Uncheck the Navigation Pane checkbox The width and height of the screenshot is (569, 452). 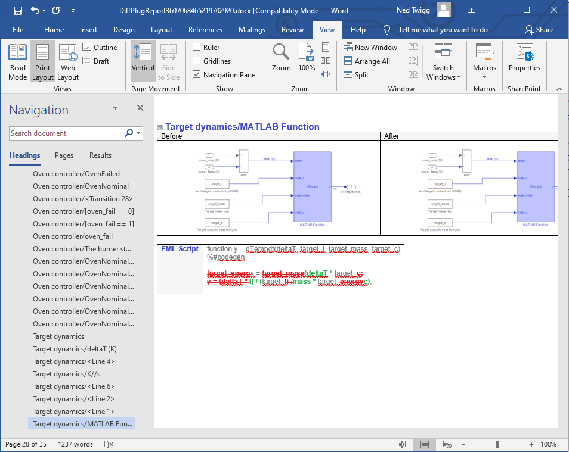coord(197,74)
